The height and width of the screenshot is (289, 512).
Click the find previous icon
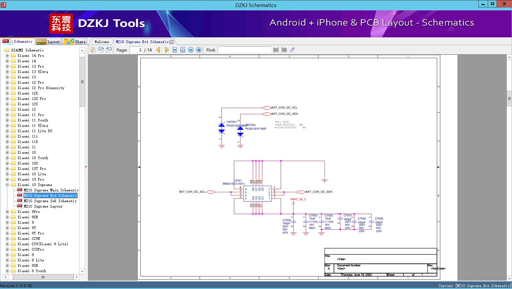[x=276, y=50]
